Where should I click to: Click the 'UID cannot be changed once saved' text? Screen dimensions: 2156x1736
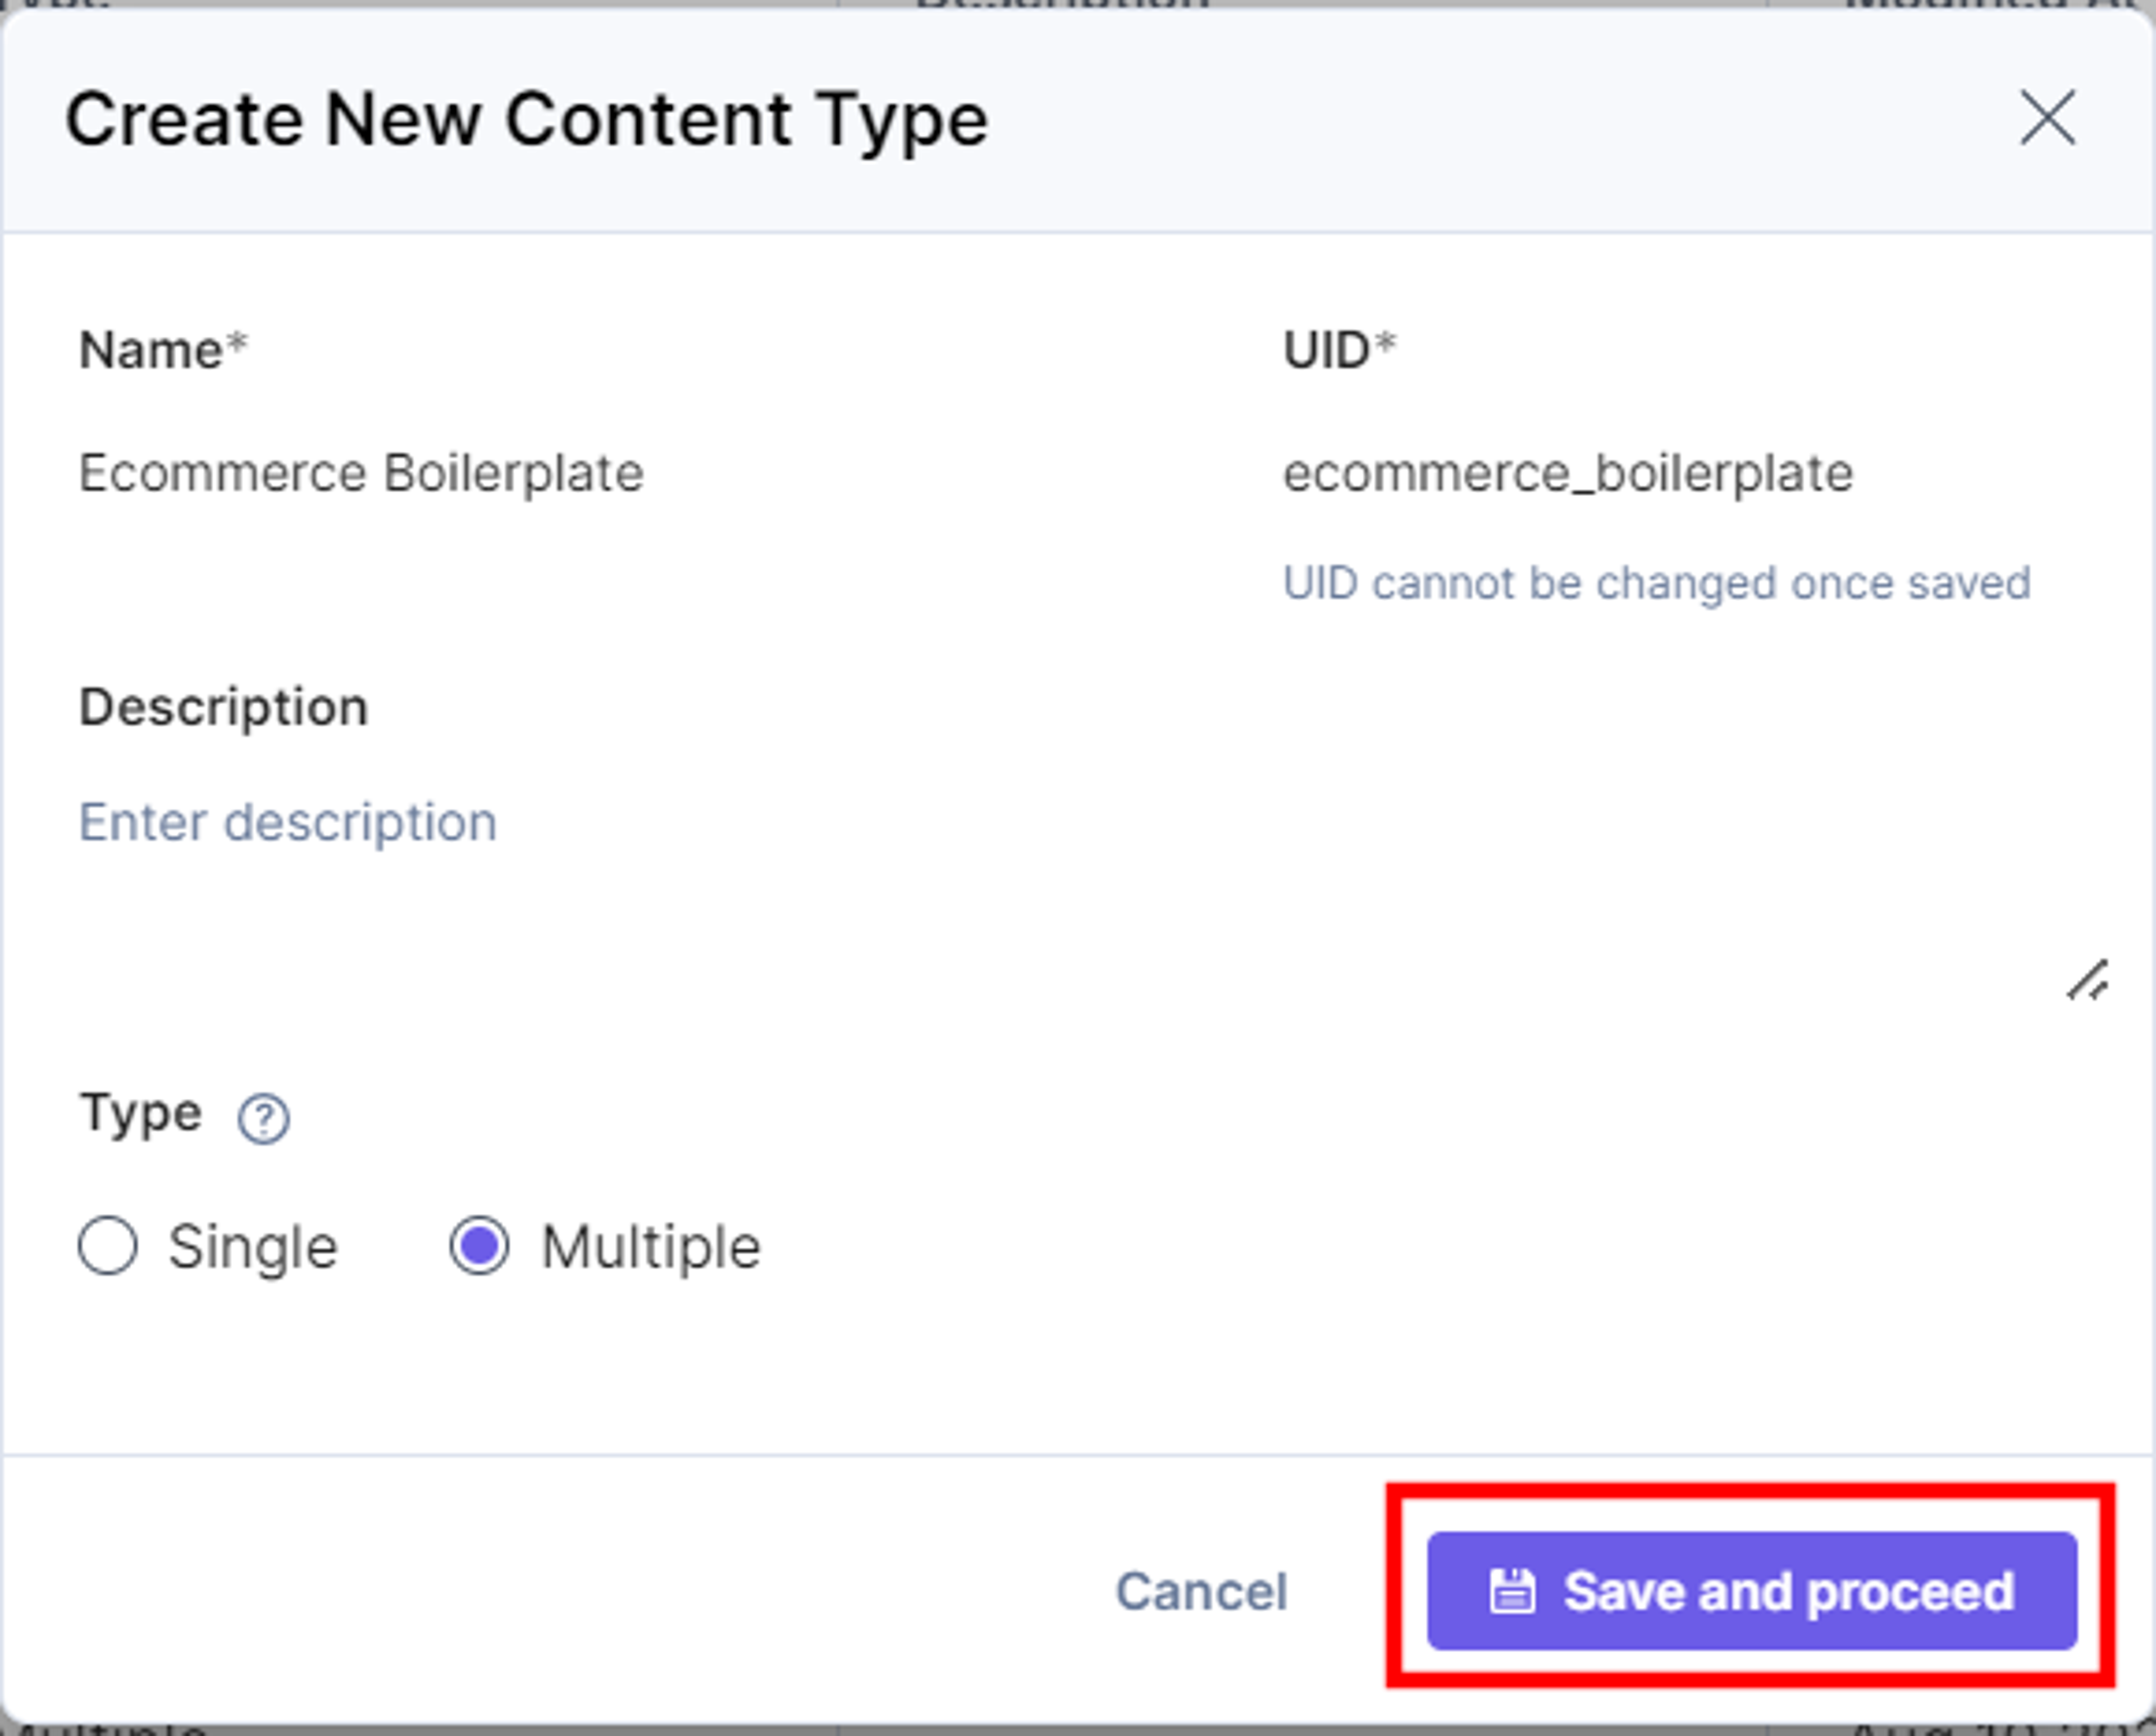1657,583
